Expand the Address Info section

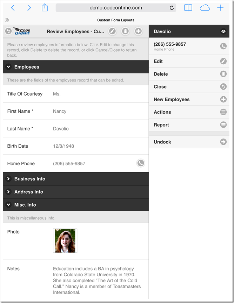[8, 192]
